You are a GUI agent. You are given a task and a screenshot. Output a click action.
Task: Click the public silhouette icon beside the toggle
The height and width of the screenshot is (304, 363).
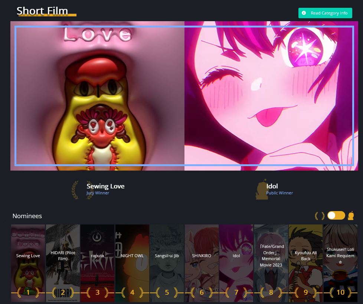point(350,216)
